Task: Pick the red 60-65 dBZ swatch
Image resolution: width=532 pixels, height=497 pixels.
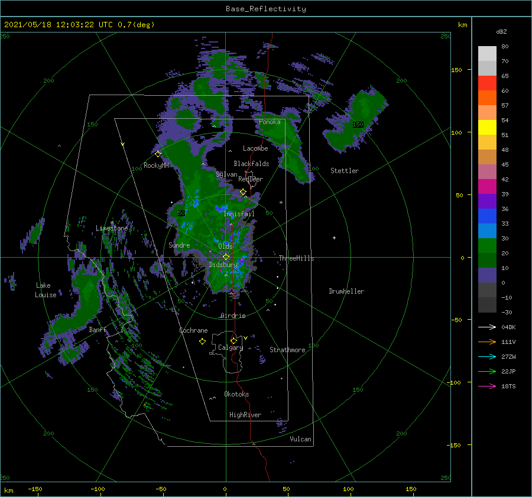Action: pos(487,83)
